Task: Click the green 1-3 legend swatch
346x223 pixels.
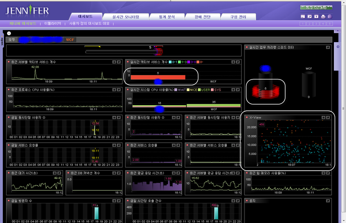Action: [180, 62]
